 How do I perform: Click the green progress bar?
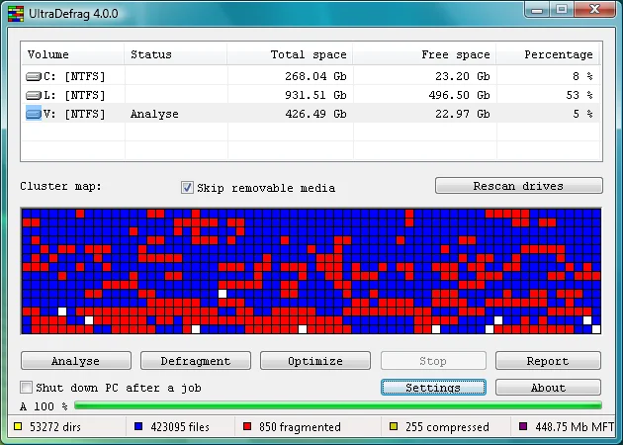tap(338, 405)
